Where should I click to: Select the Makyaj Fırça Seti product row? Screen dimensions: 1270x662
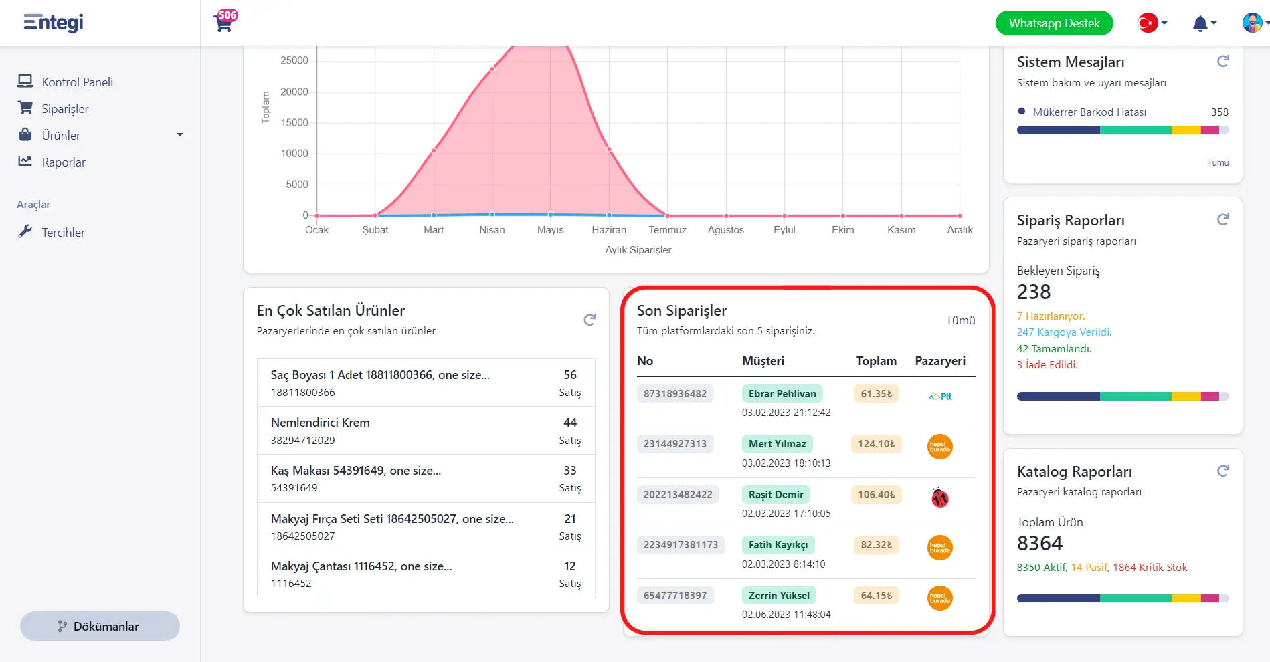(x=426, y=526)
